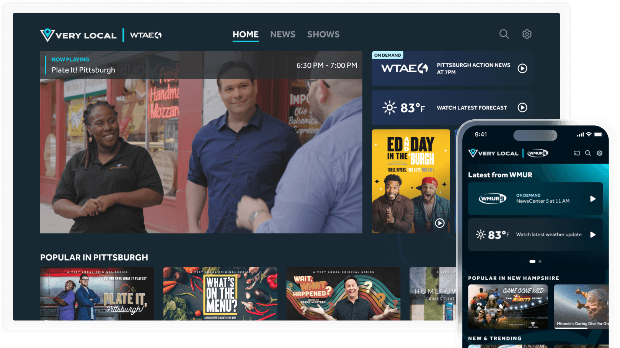Tap the cellular signal bars on phone
620x348 pixels.
[581, 135]
